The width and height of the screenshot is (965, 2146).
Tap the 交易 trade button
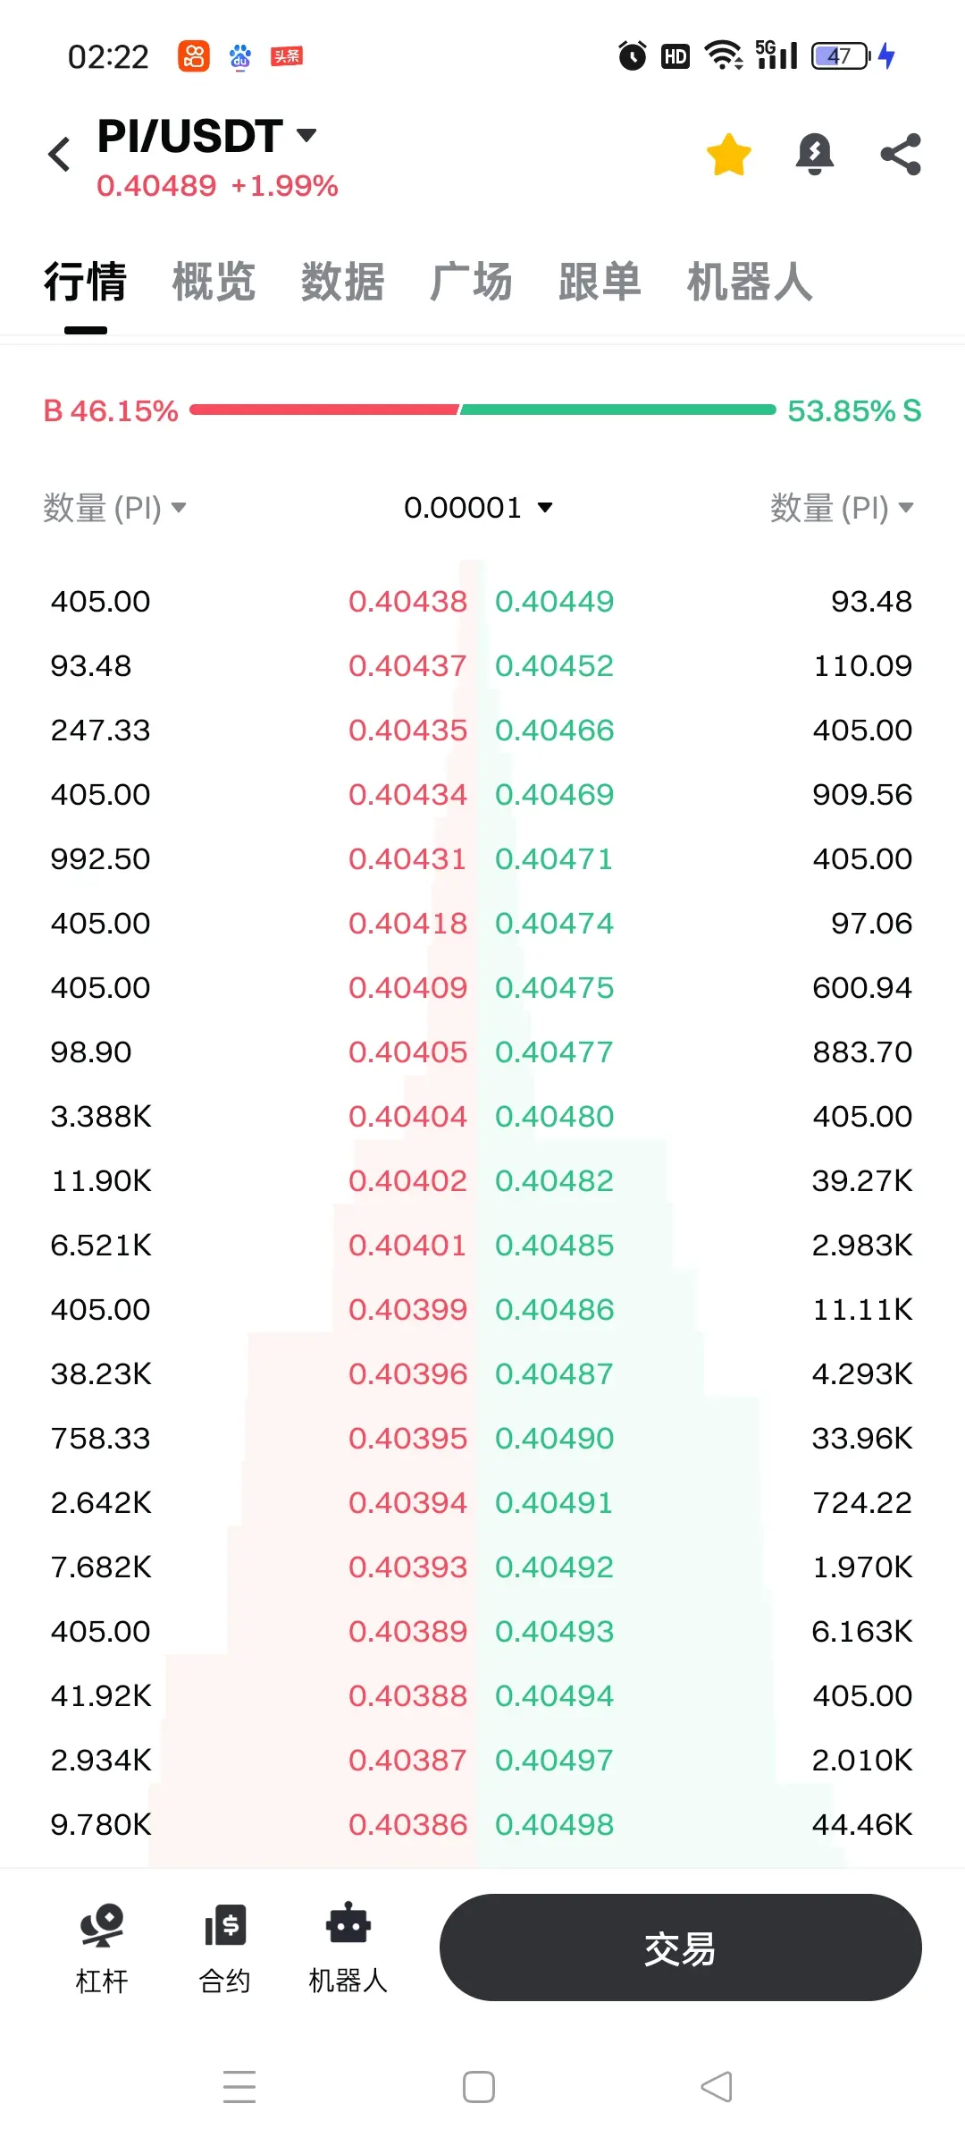click(680, 1947)
